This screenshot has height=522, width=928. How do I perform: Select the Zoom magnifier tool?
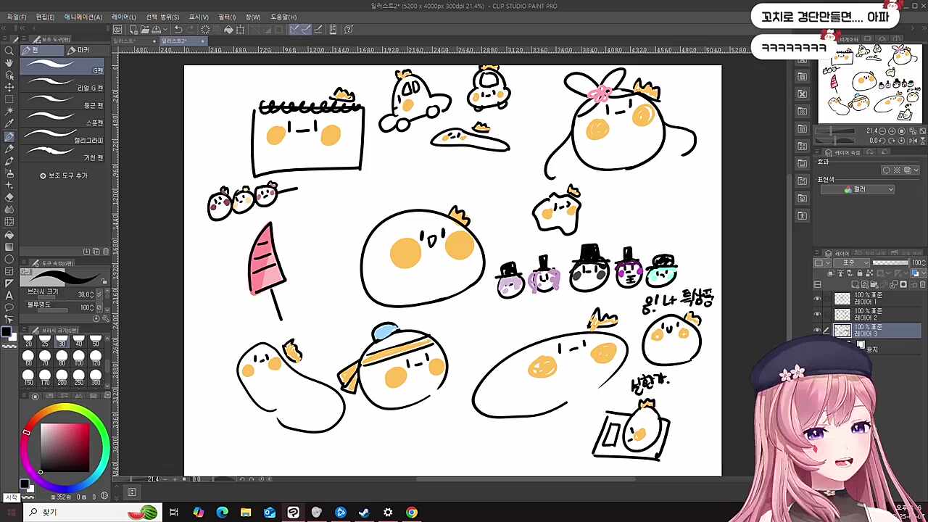pos(9,51)
